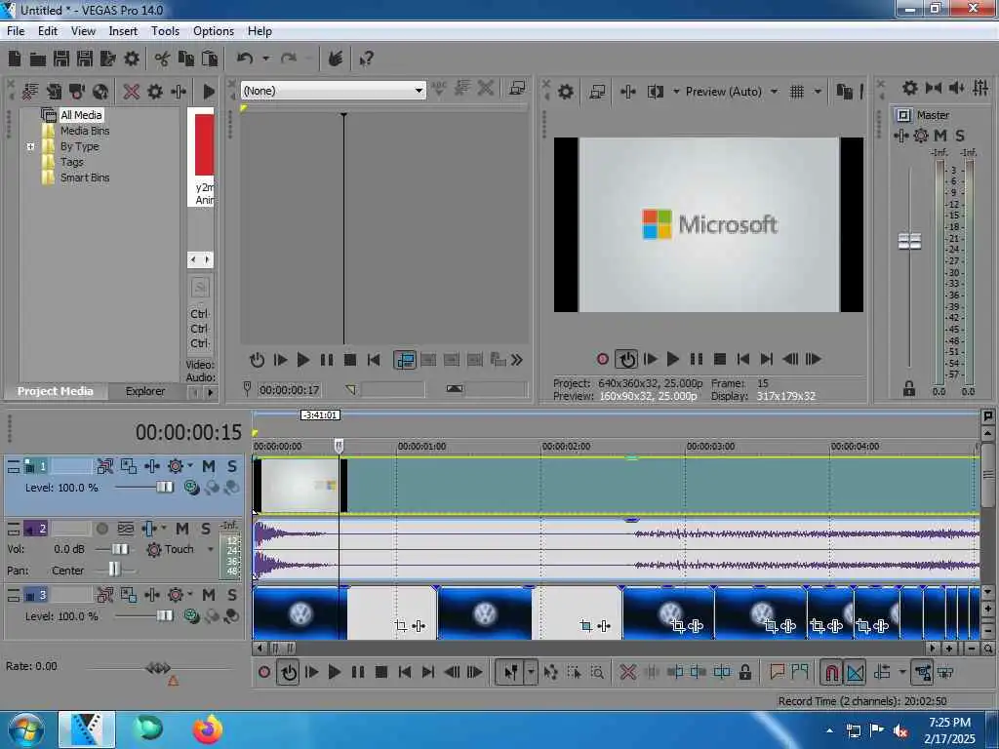Switch to the Explorer tab
999x749 pixels.
145,392
